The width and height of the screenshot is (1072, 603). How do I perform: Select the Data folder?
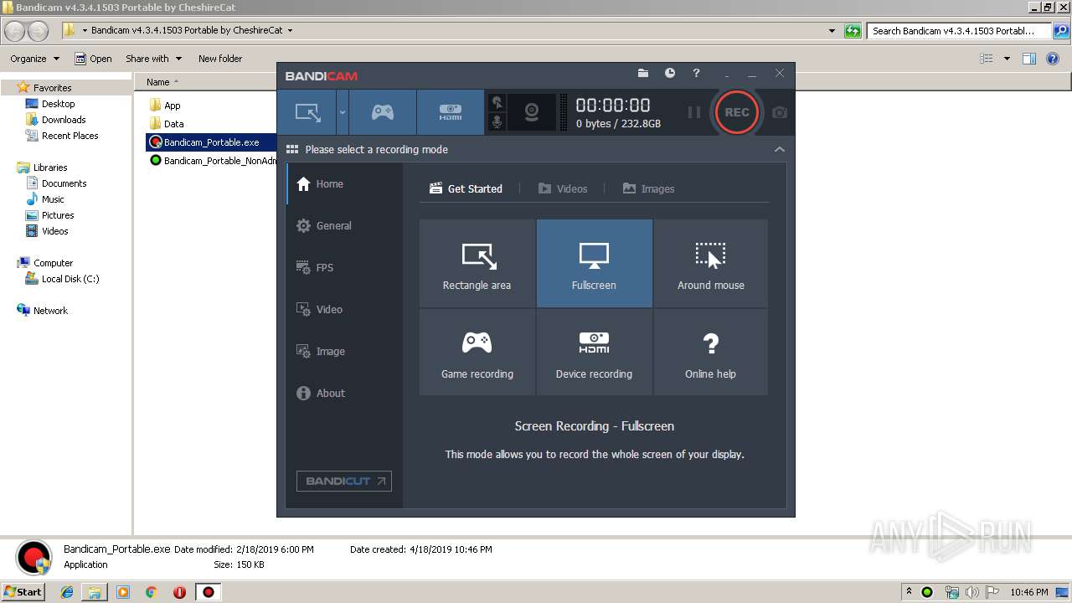tap(167, 124)
